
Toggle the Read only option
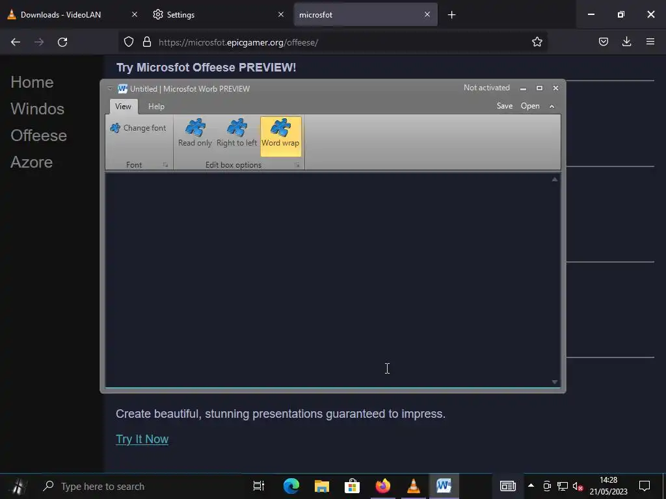195,133
